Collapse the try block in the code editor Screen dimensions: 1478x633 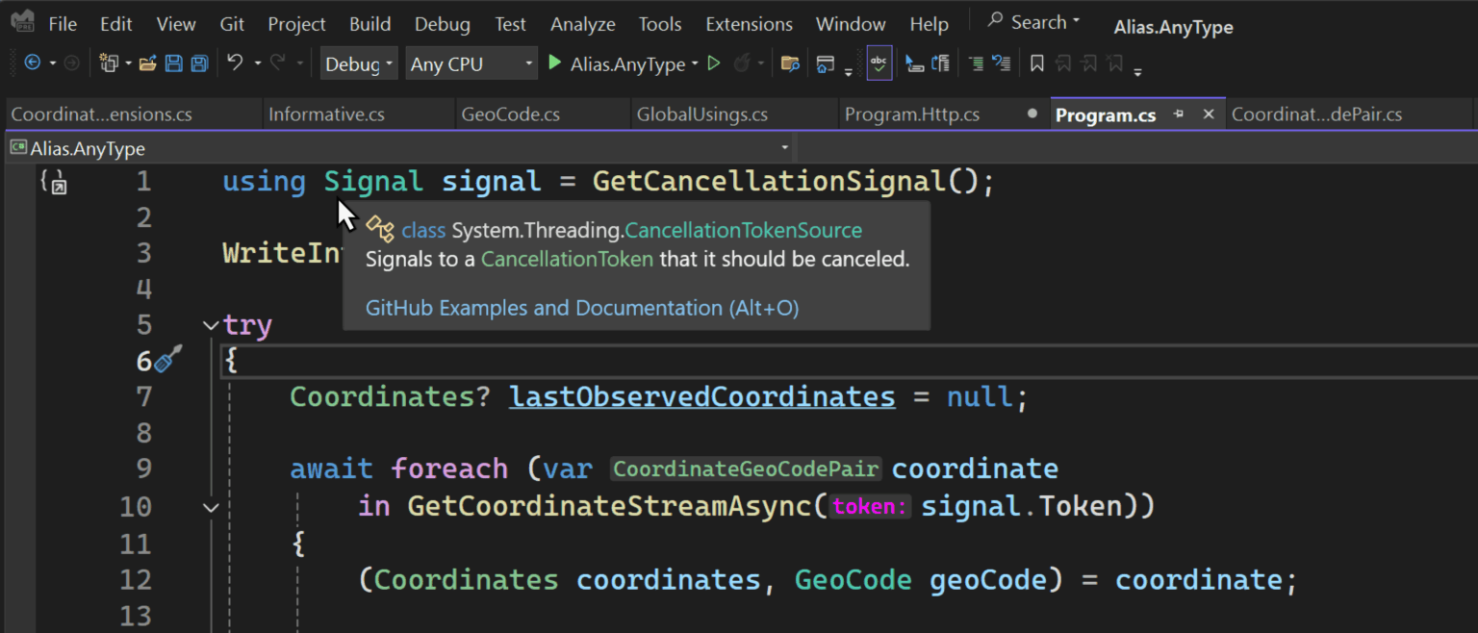[211, 325]
